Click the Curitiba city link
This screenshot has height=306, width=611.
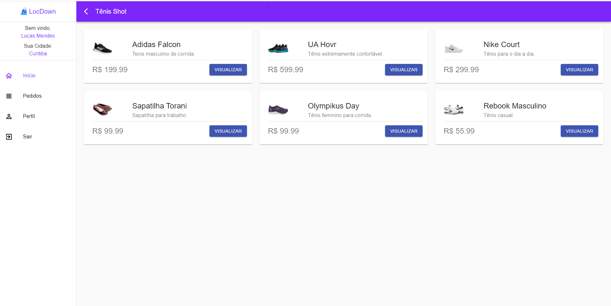pos(38,54)
